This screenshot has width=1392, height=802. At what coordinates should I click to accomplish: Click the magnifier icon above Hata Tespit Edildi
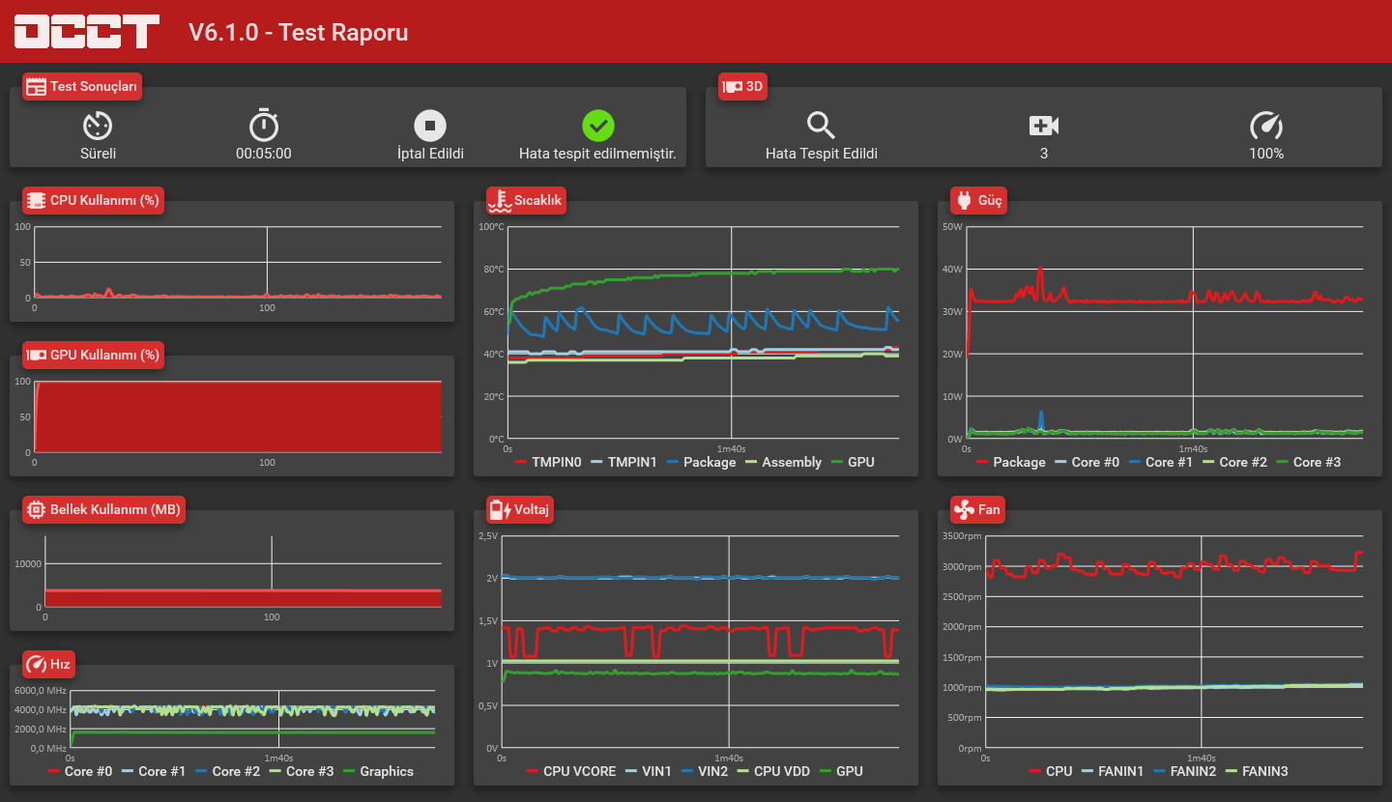click(x=821, y=126)
